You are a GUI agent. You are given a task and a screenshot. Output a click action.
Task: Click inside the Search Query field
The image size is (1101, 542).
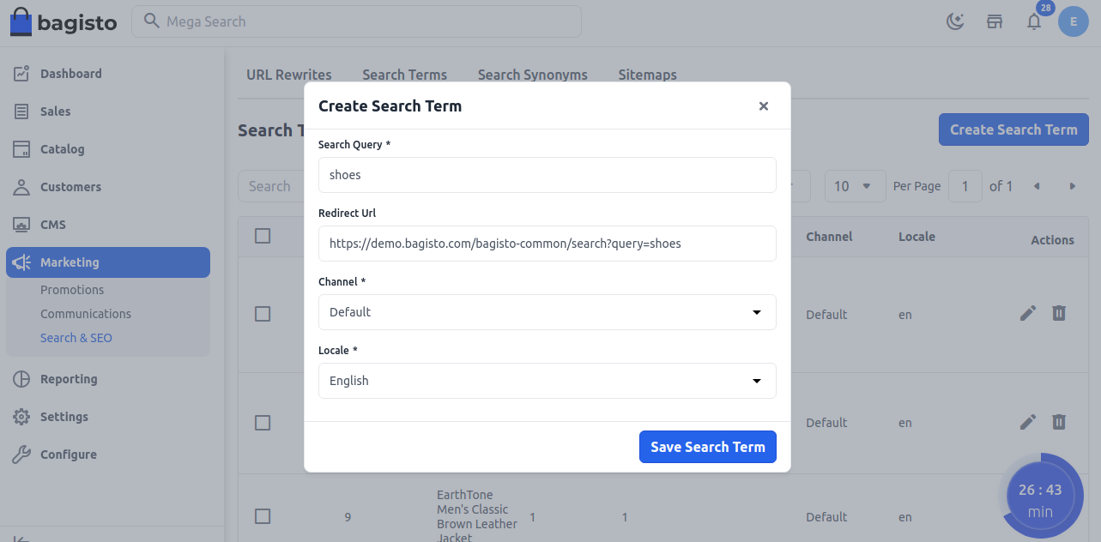(547, 174)
